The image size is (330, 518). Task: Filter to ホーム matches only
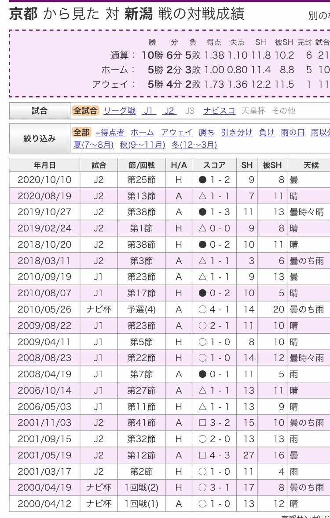pos(142,132)
